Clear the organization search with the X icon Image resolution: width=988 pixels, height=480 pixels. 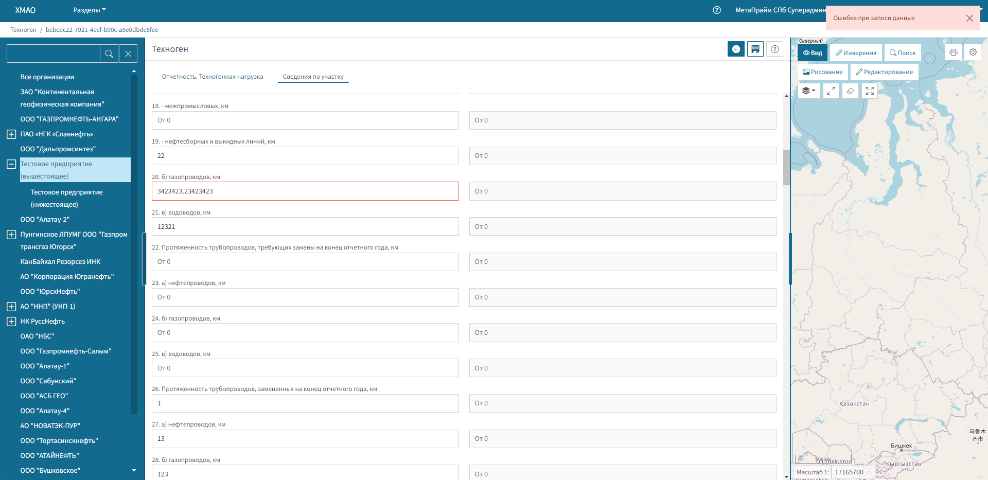[128, 54]
